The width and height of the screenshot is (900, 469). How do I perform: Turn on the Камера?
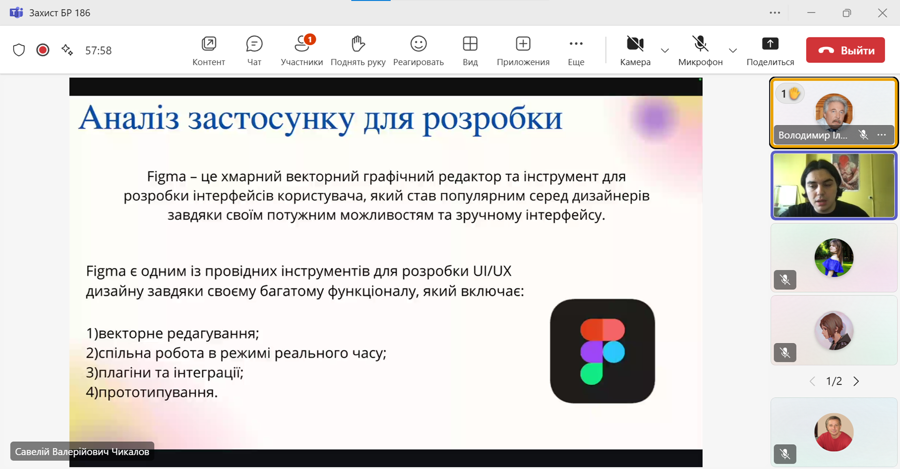[x=635, y=50]
